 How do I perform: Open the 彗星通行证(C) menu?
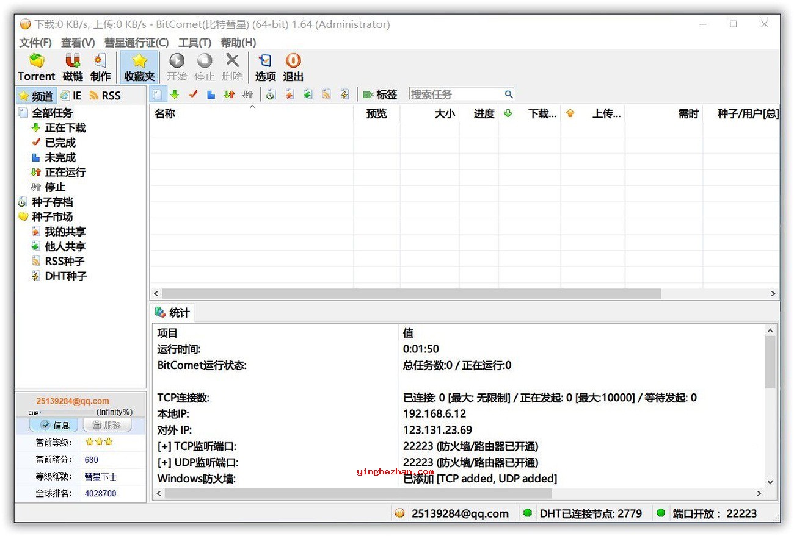click(x=136, y=43)
